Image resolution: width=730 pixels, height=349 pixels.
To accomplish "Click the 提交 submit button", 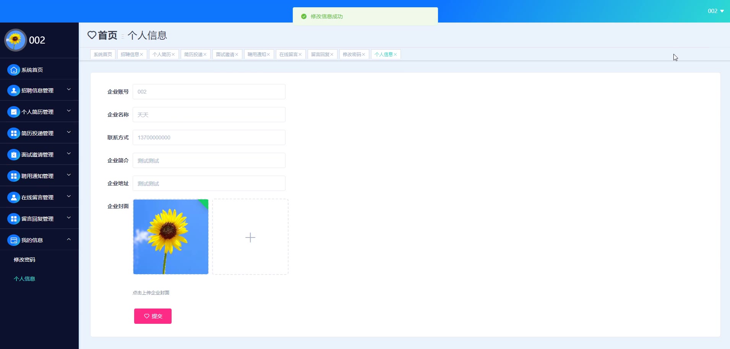I will [153, 316].
